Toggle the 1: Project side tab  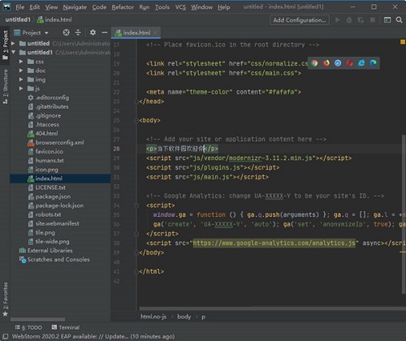click(x=5, y=45)
